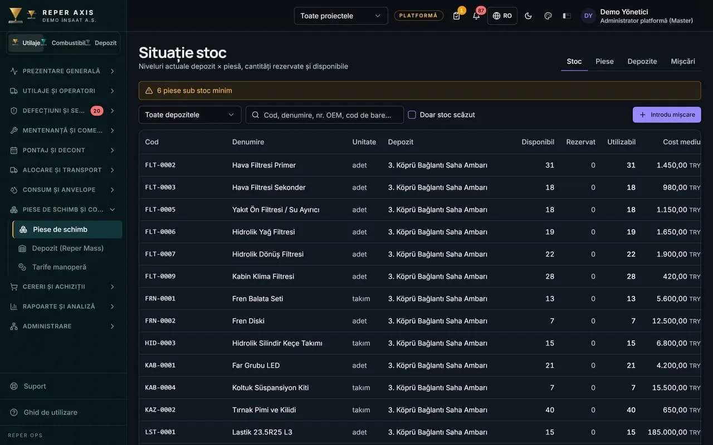Select the Utilaje module button
Screen dimensions: 713x445
tap(26, 43)
